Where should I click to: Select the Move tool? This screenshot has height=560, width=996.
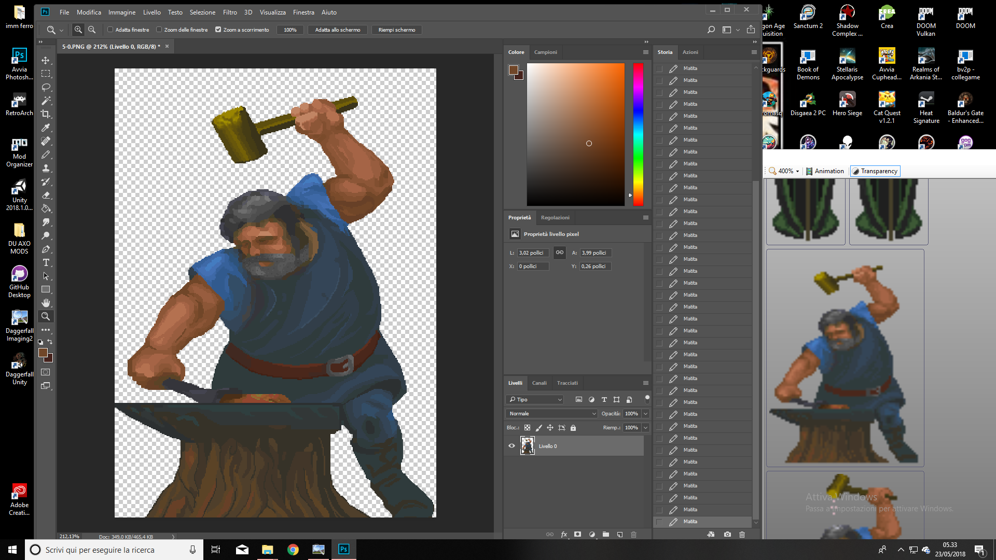[x=46, y=60]
